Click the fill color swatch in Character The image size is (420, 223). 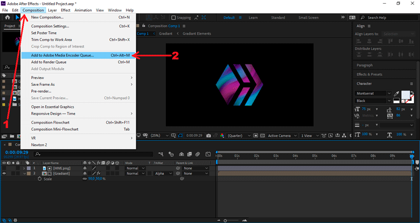(x=405, y=95)
